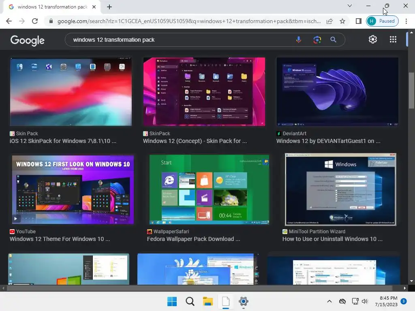Open Settings gear on taskbar

(x=244, y=301)
